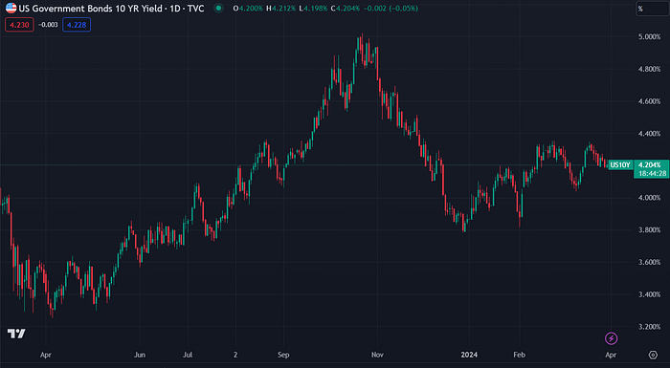Click the Sep time axis label
The image size is (670, 368).
(283, 355)
